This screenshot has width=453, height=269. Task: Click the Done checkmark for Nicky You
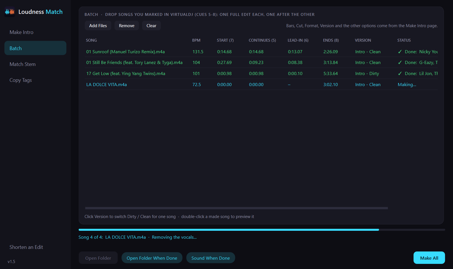400,52
